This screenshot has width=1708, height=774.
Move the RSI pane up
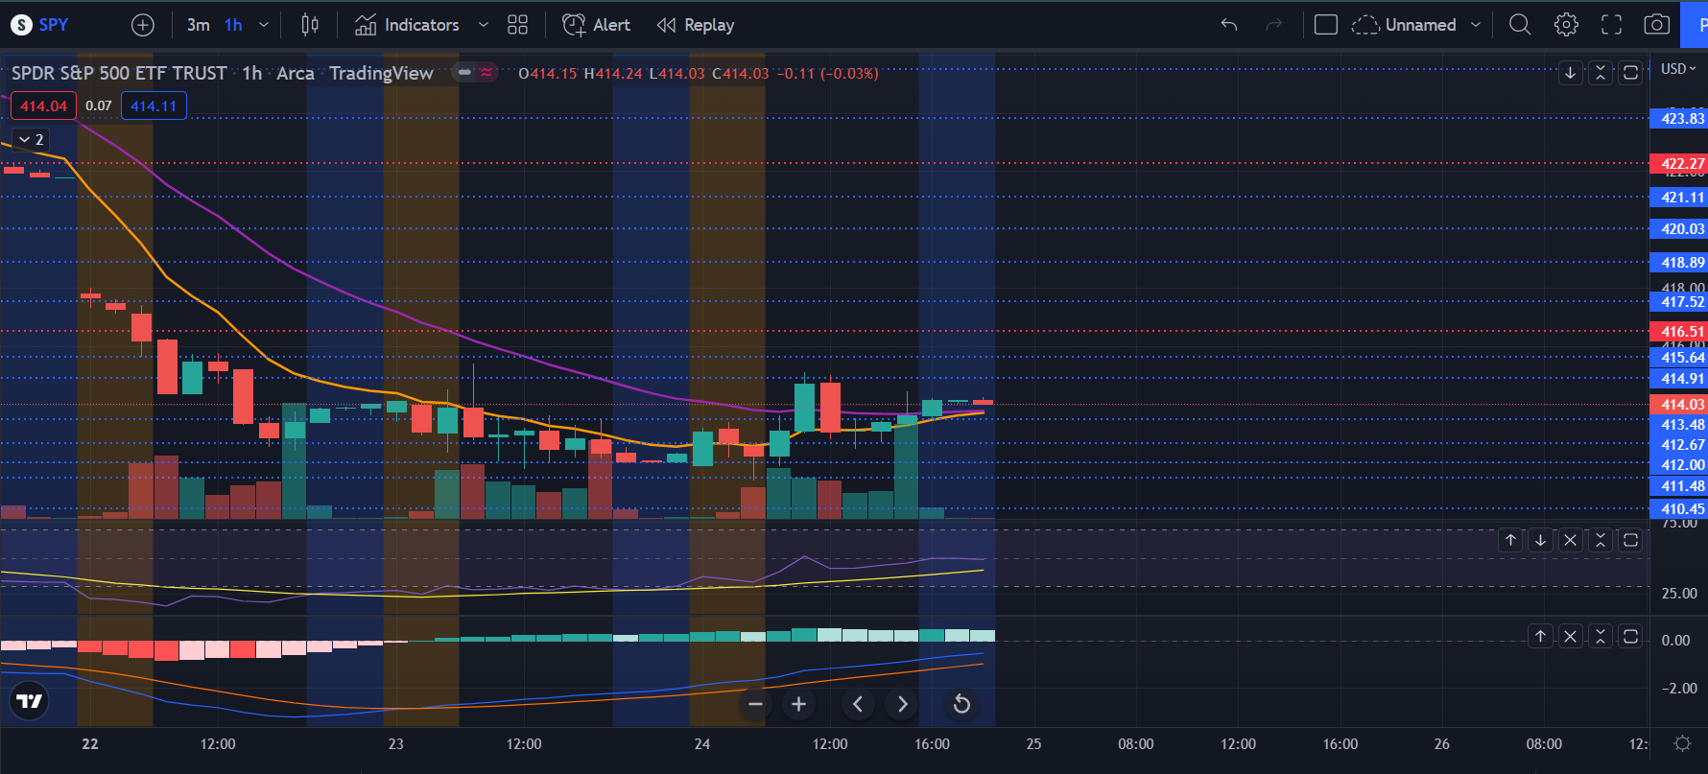(1510, 541)
